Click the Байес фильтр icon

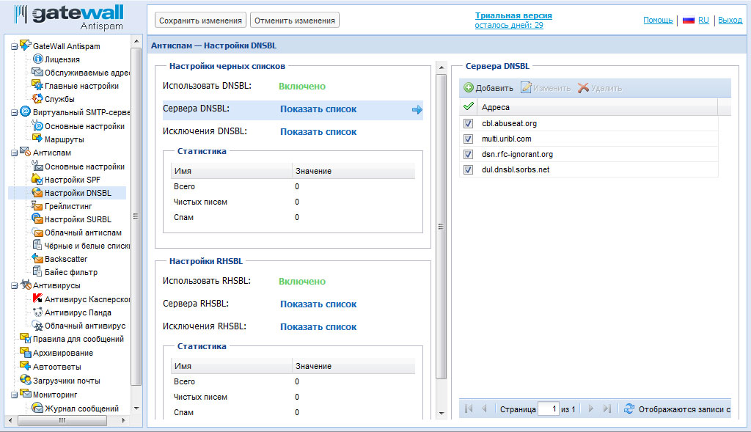[37, 271]
